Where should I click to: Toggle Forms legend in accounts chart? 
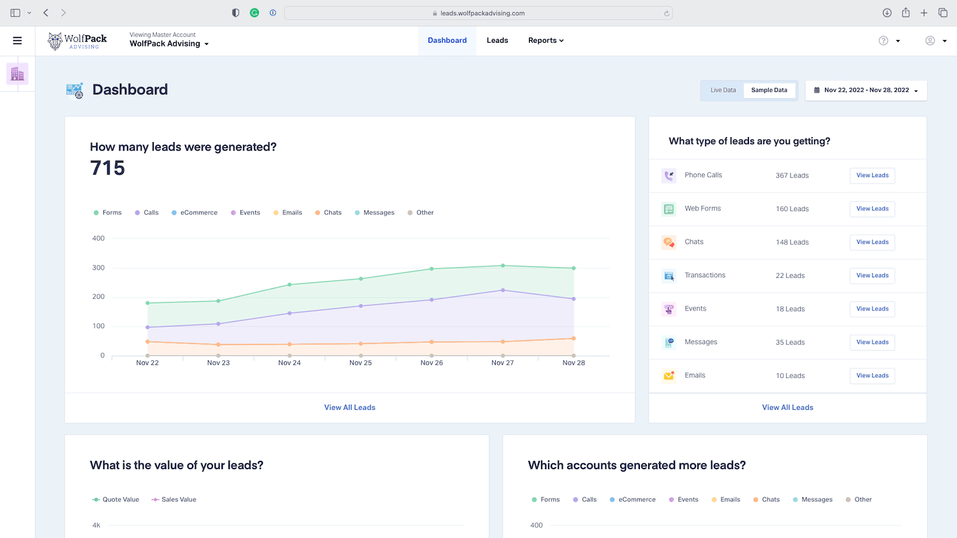click(545, 500)
